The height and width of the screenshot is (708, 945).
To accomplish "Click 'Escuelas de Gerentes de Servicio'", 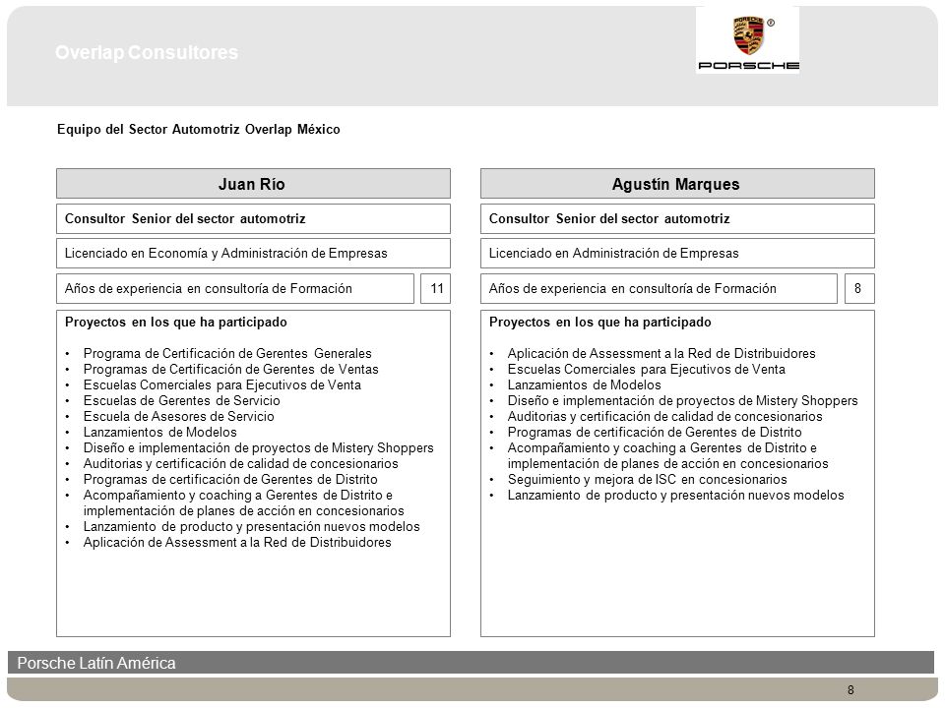I will 181,400.
